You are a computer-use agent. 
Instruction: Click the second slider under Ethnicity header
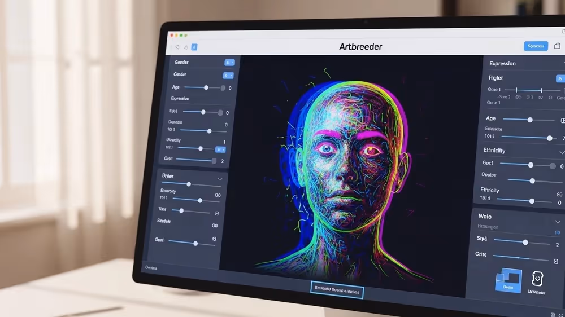pyautogui.click(x=532, y=180)
